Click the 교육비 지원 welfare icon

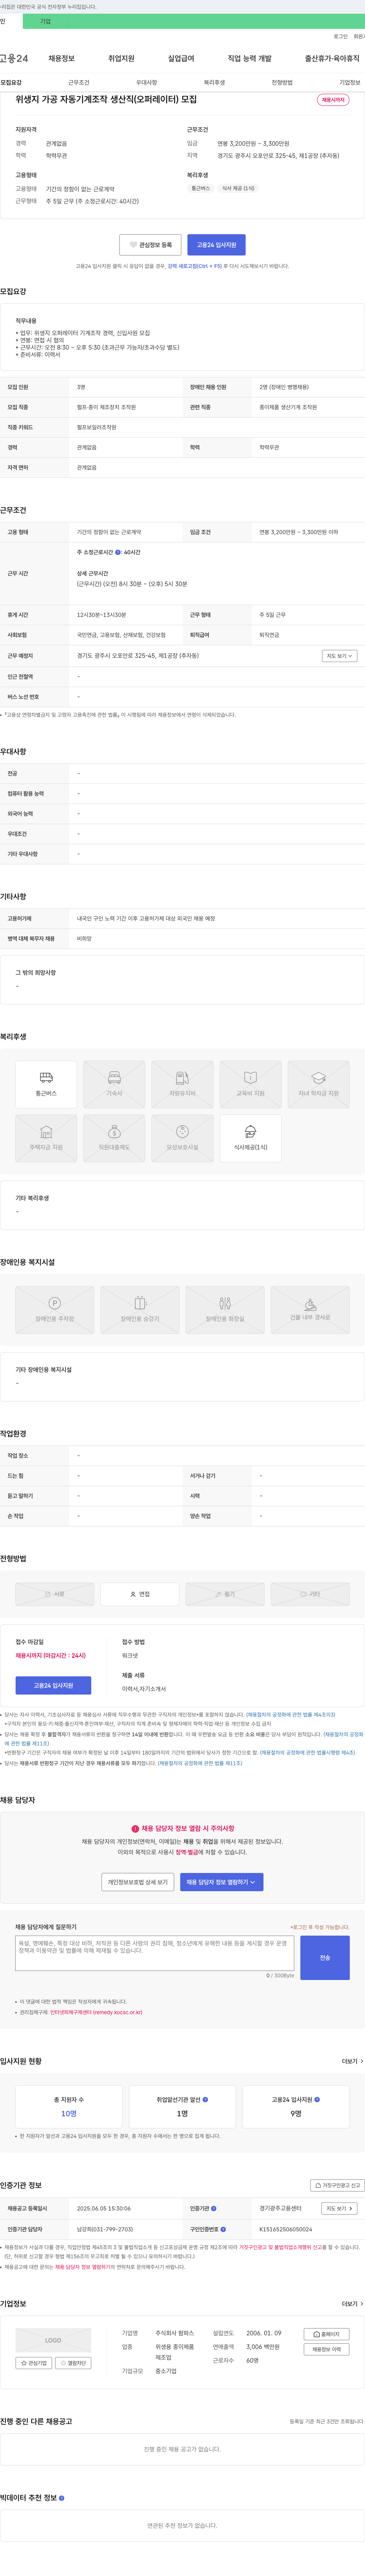pos(251,1084)
